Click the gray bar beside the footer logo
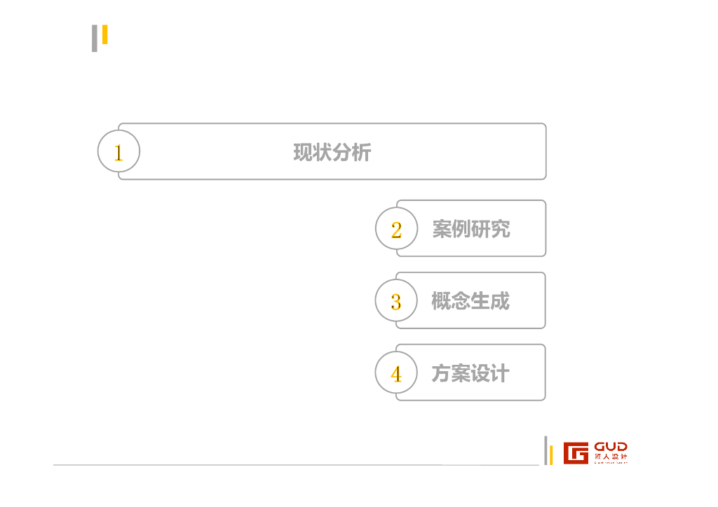Image resolution: width=718 pixels, height=507 pixels. click(x=546, y=450)
